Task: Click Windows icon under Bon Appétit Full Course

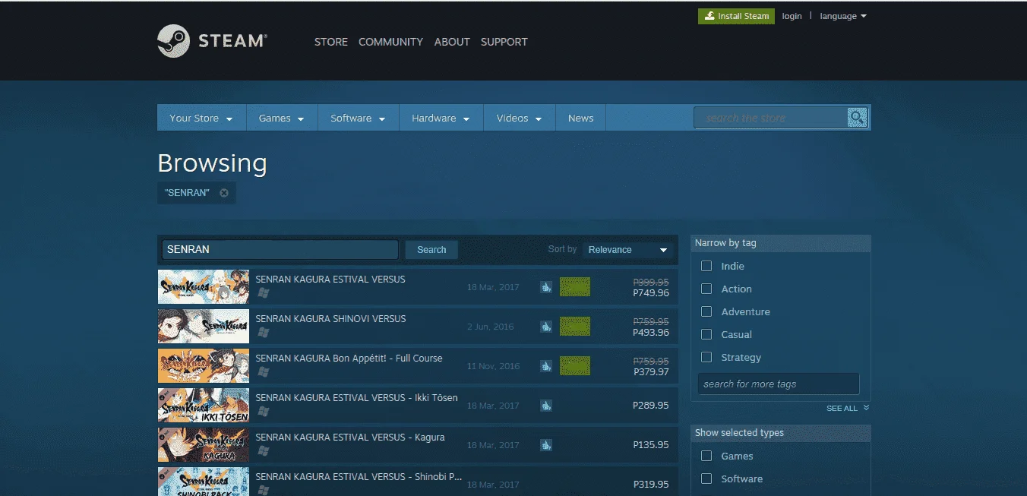Action: click(264, 371)
